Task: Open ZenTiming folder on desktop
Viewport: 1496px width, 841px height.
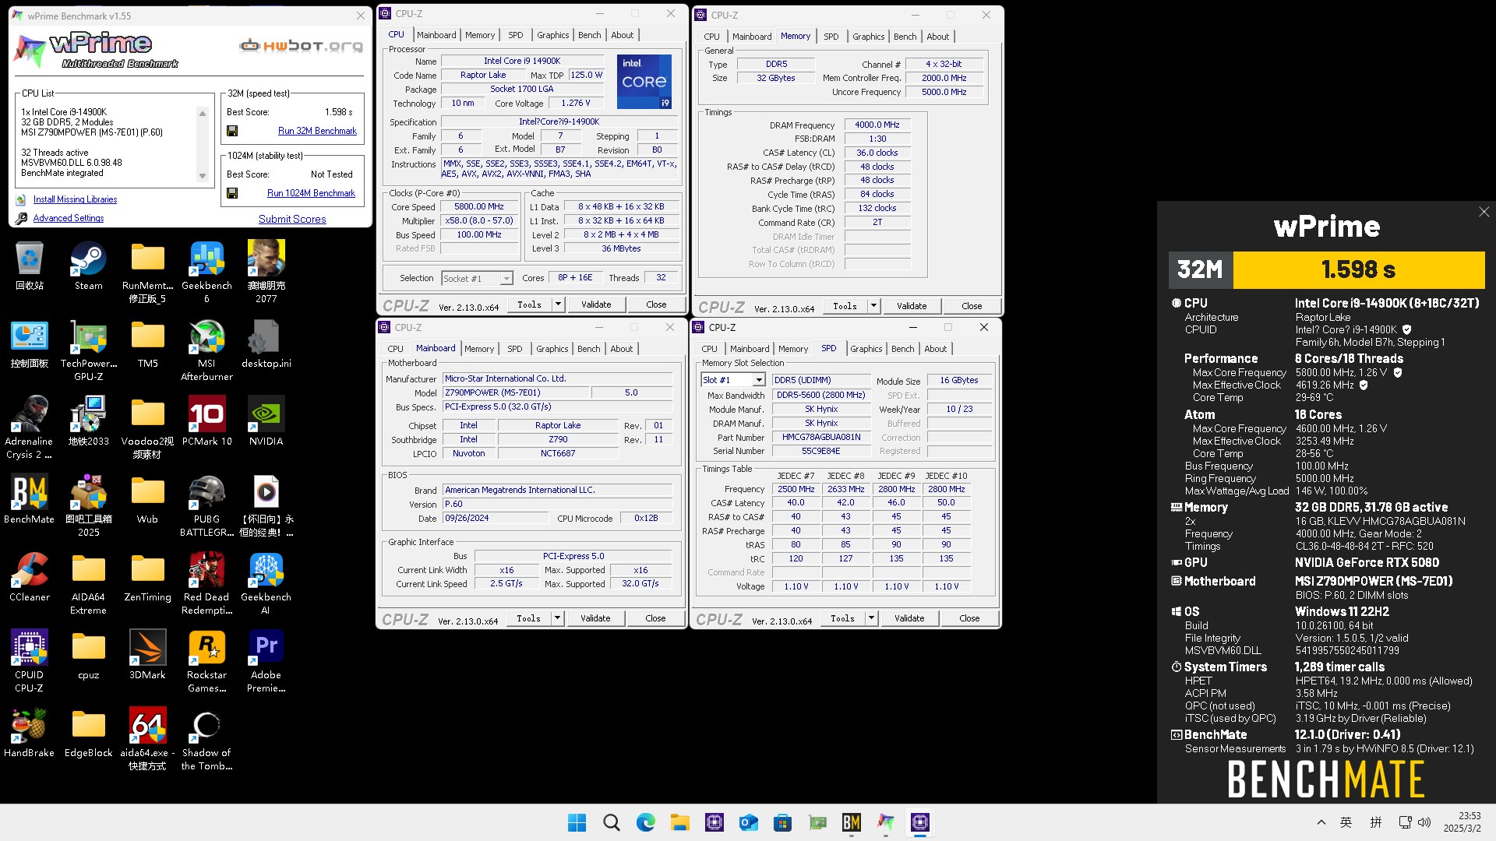Action: 147,577
